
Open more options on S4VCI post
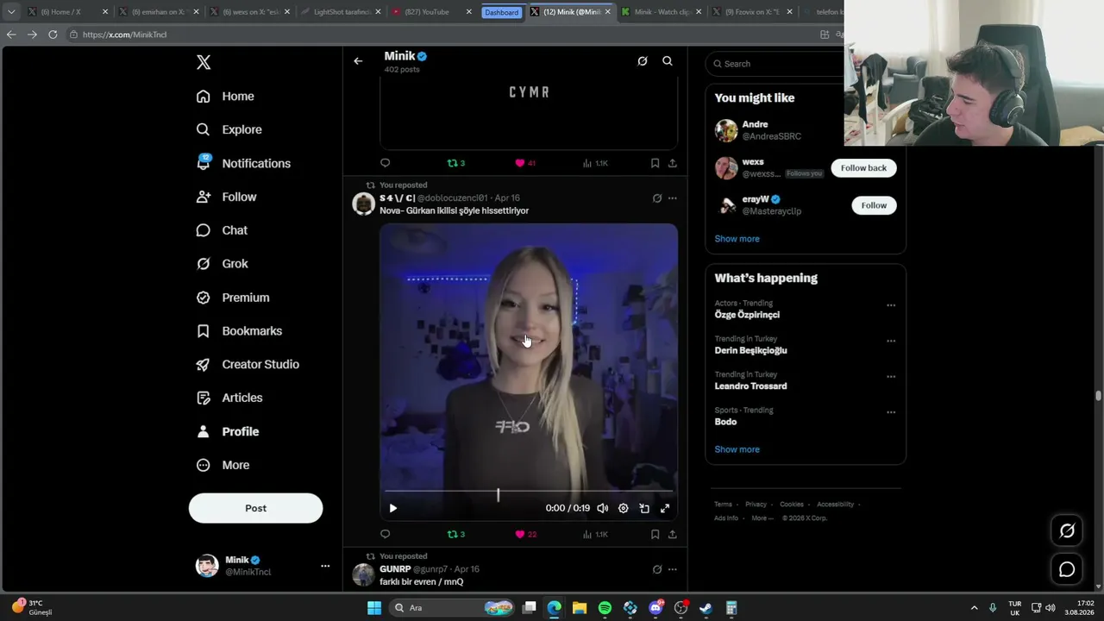[x=673, y=198]
